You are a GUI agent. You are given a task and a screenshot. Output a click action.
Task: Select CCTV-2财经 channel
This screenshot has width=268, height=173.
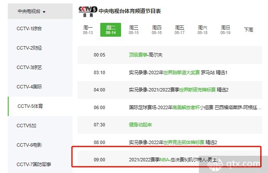click(29, 48)
